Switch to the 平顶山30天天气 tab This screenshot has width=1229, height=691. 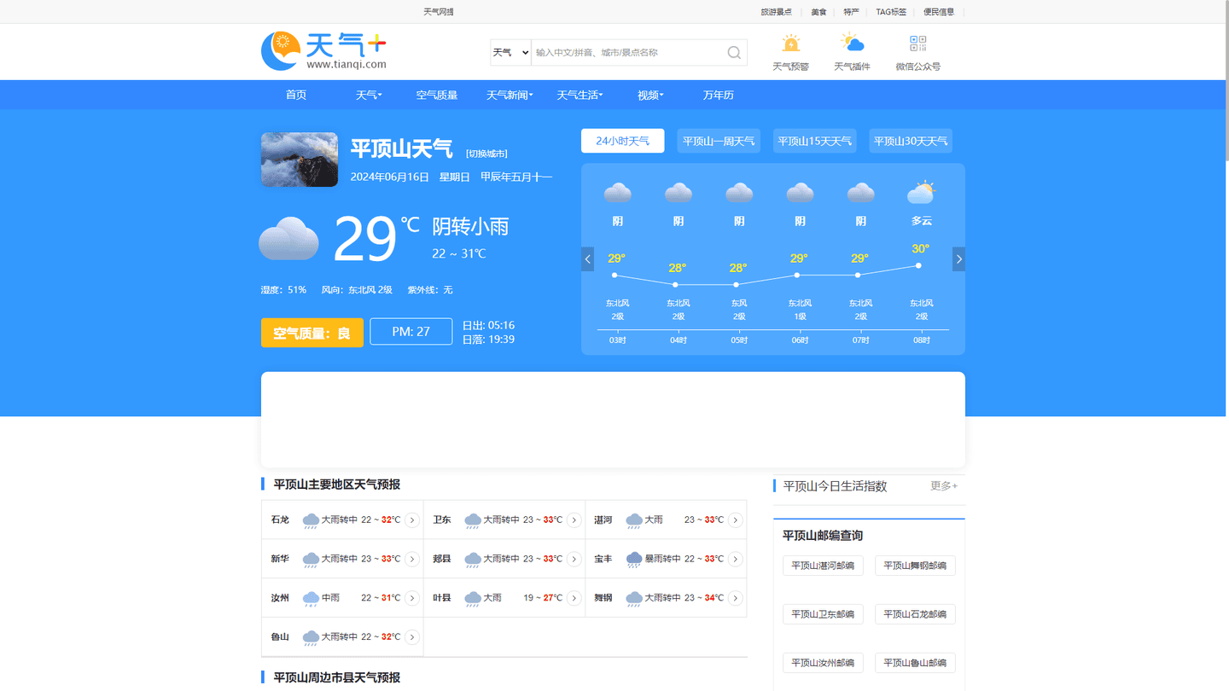pos(911,141)
